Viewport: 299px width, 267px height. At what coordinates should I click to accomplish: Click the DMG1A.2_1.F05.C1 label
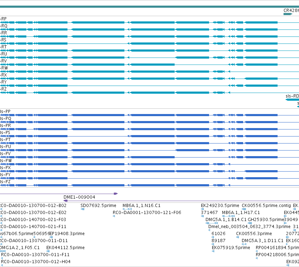coord(20,248)
